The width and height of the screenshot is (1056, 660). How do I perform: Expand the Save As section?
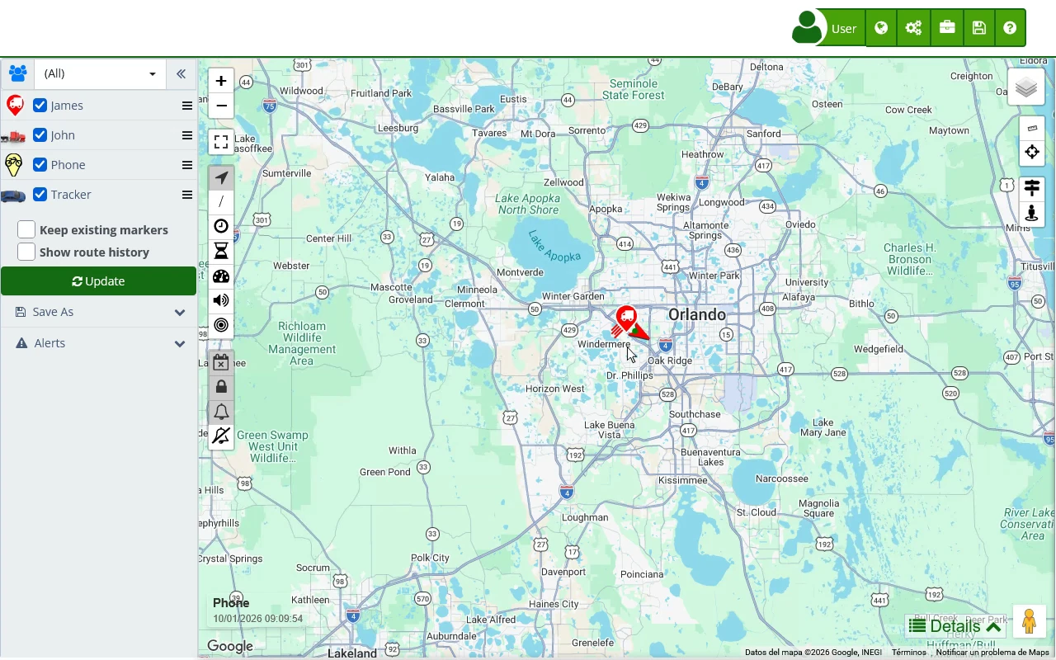(x=99, y=312)
